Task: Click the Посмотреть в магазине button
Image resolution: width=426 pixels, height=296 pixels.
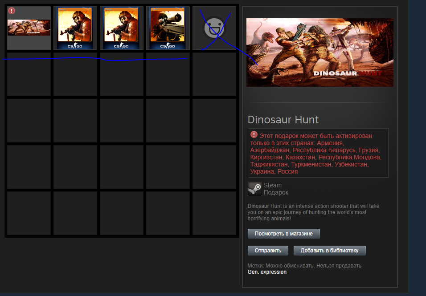Action: pyautogui.click(x=284, y=234)
